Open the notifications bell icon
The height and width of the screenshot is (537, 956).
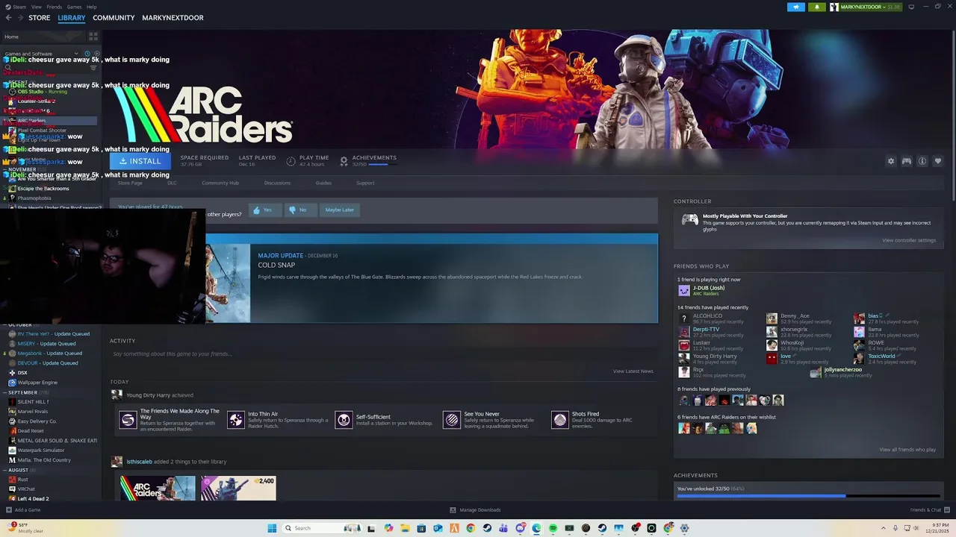tap(816, 7)
